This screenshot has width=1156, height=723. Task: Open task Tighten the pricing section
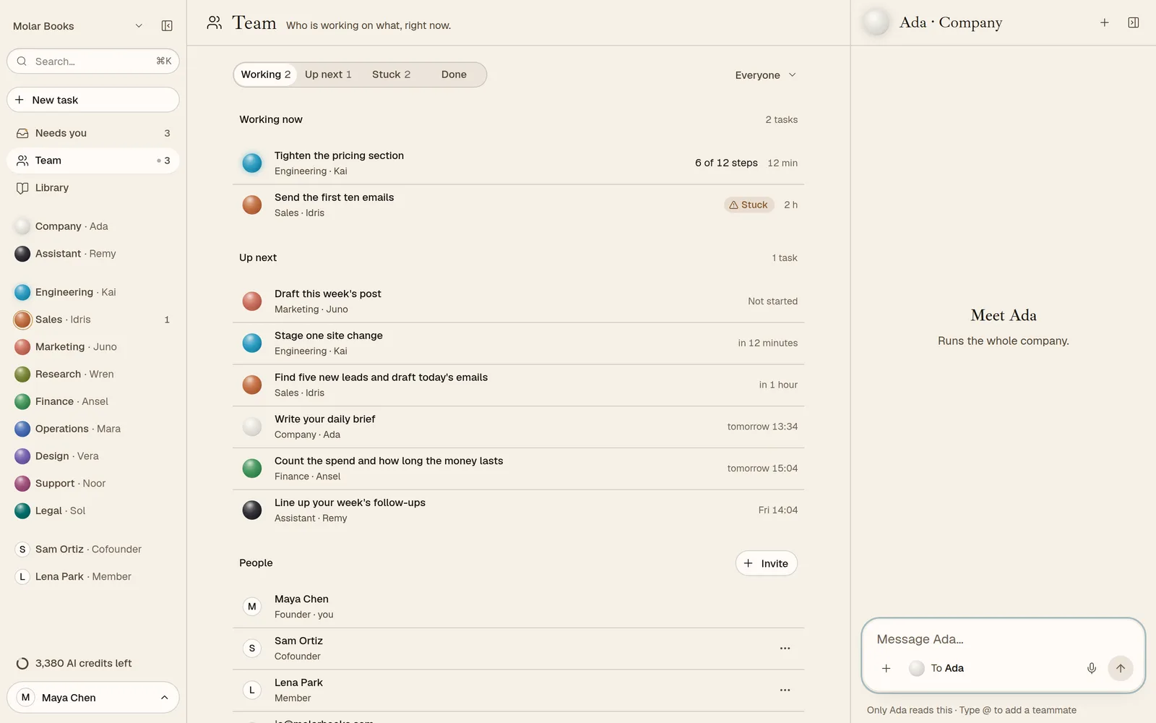(518, 163)
